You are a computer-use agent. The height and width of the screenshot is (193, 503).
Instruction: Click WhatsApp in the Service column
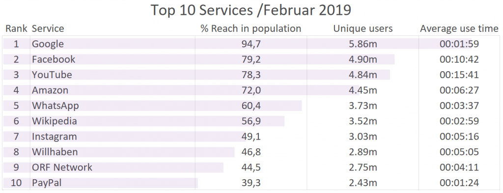pos(56,106)
